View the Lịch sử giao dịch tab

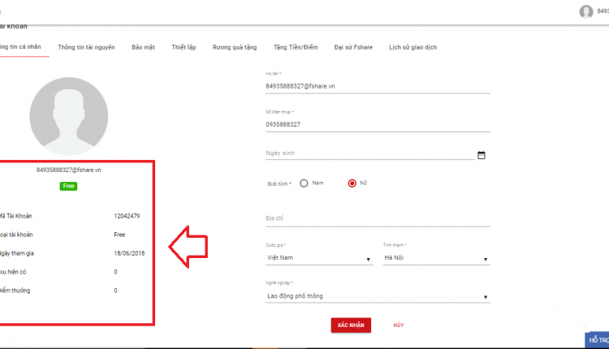(x=412, y=47)
